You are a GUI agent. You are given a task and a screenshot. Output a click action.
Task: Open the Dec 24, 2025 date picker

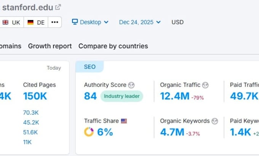(x=140, y=22)
